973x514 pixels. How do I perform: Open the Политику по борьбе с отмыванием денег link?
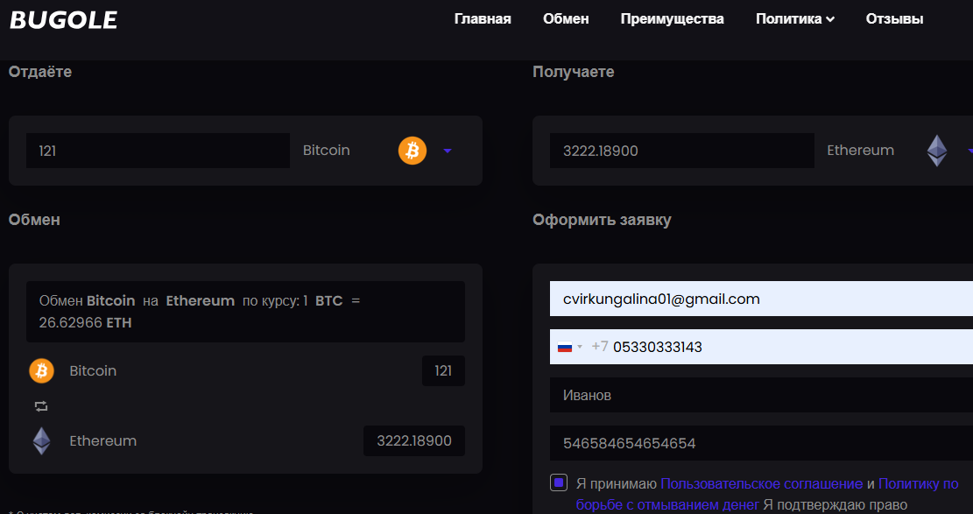click(x=767, y=494)
